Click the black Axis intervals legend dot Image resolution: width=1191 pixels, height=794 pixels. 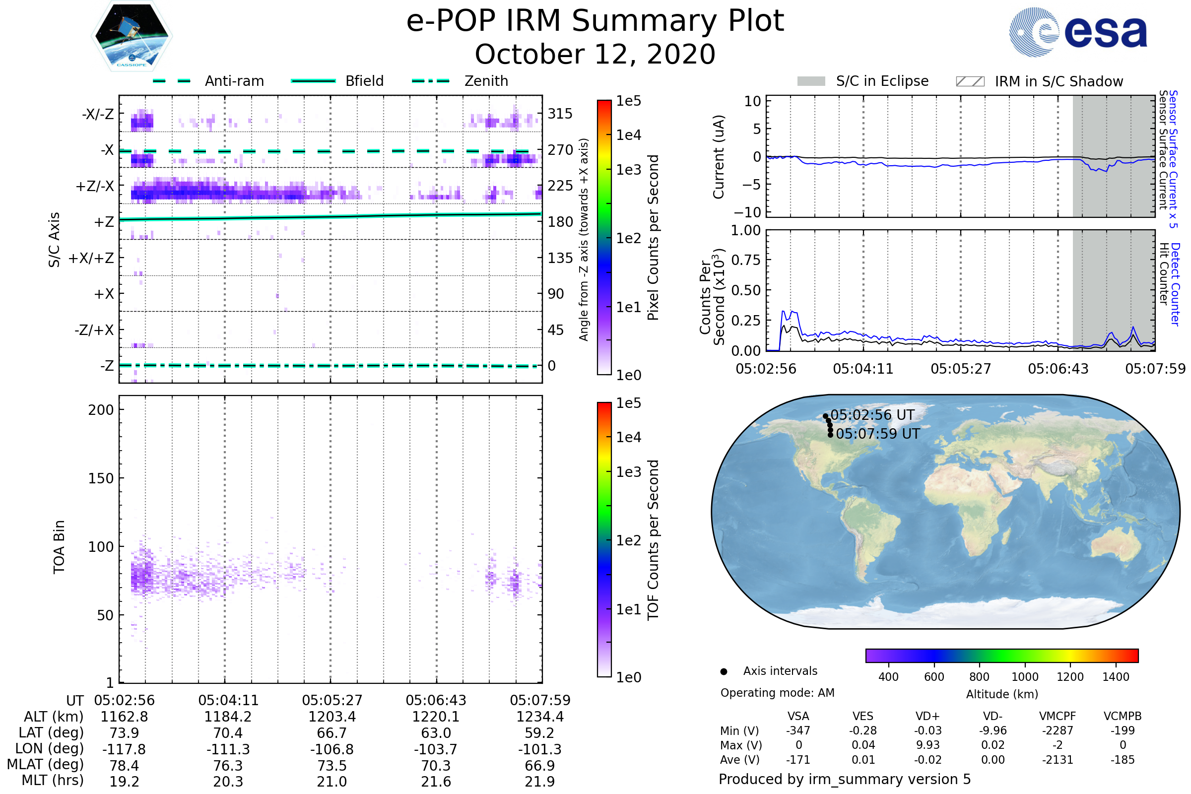[724, 671]
